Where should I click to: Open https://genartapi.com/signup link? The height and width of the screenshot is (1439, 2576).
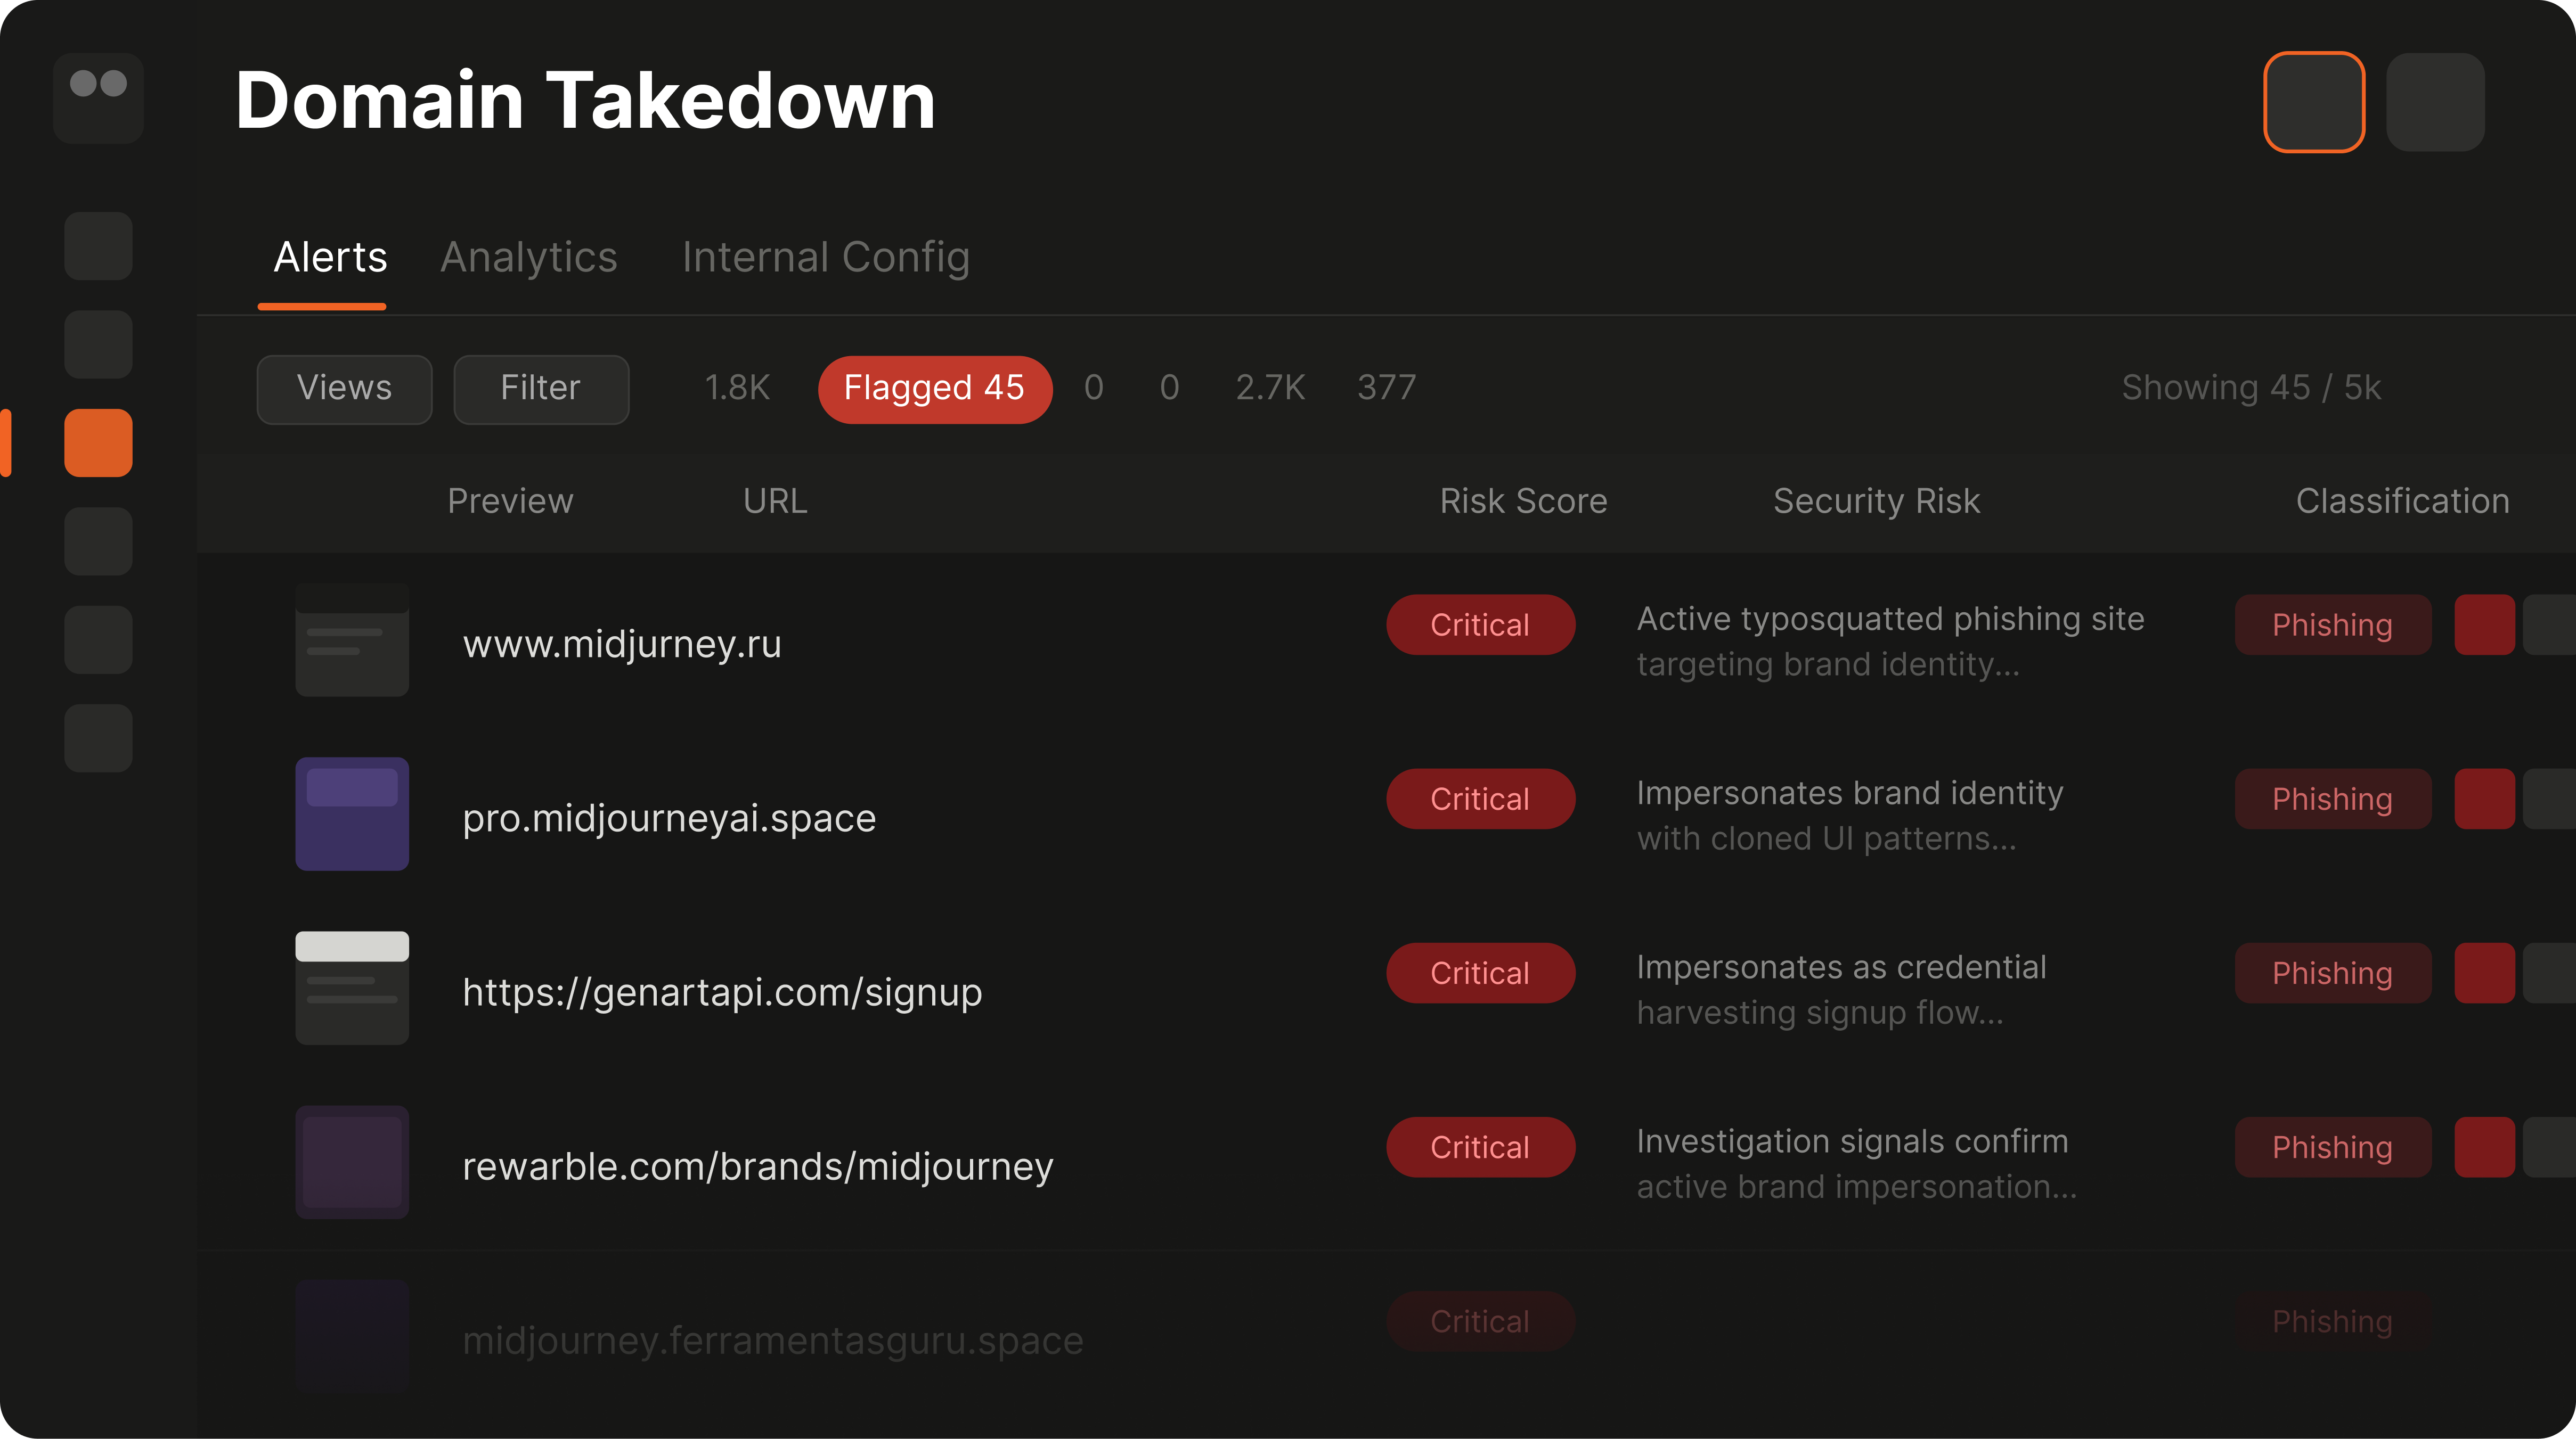point(722,992)
